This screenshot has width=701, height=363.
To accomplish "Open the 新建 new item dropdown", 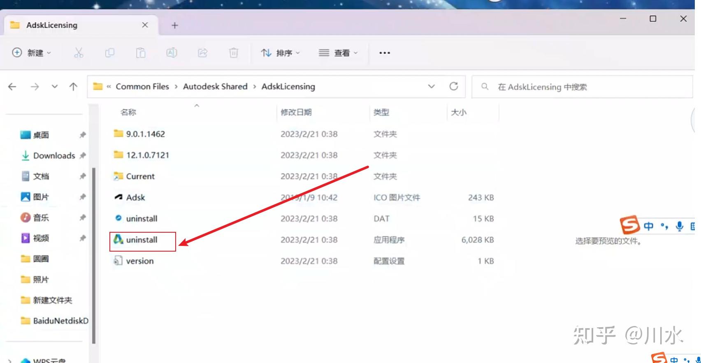I will click(x=32, y=53).
